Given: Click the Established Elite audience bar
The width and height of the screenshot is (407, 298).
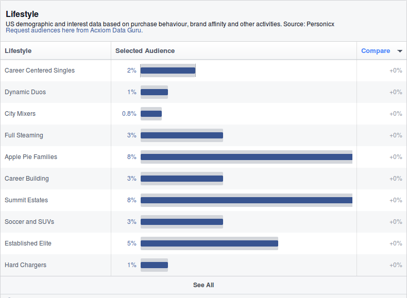Looking at the screenshot, I should click(x=209, y=243).
